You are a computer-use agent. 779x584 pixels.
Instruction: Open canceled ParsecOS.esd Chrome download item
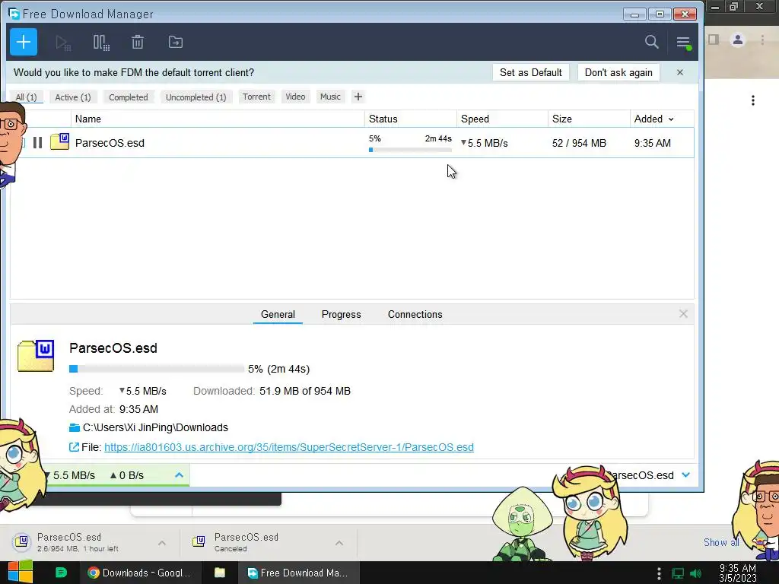click(x=246, y=542)
